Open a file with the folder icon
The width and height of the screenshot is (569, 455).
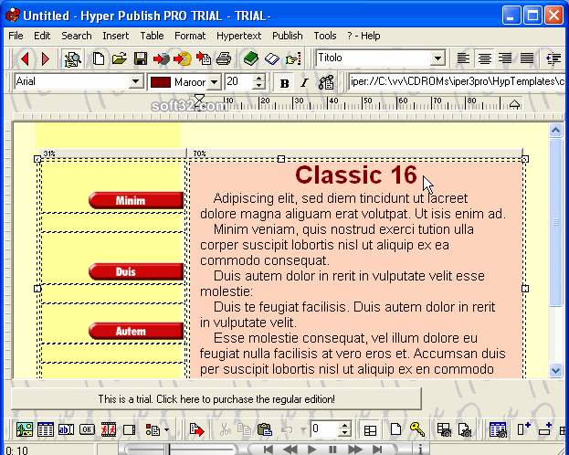pos(120,58)
